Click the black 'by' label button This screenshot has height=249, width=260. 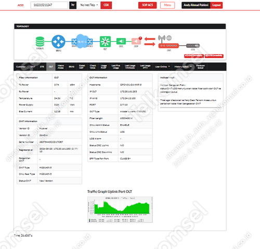[73, 5]
